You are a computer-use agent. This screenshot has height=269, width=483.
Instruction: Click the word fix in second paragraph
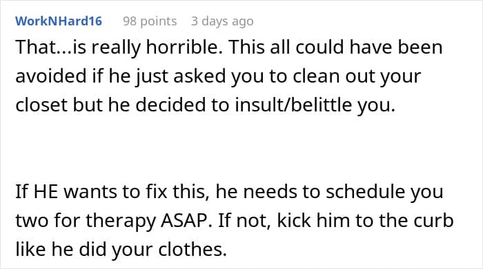coord(157,191)
